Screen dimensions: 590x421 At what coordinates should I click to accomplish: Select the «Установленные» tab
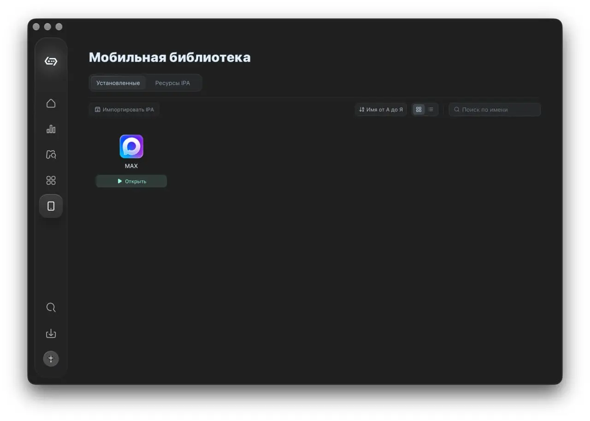tap(118, 83)
